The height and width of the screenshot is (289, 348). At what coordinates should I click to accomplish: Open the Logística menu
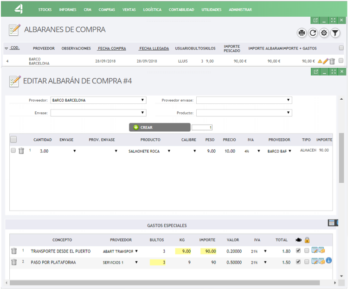point(152,10)
